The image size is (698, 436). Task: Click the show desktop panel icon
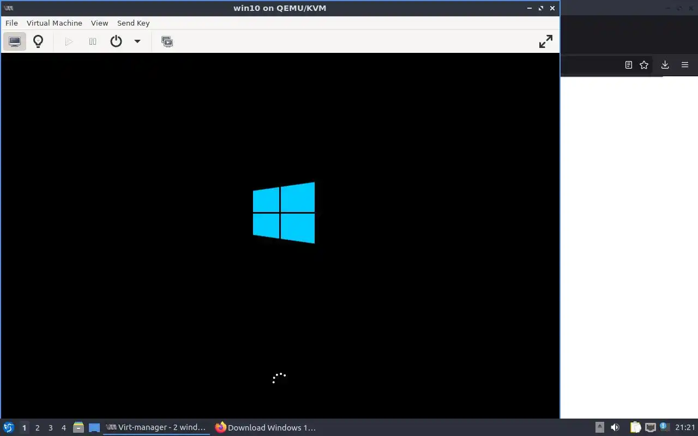[94, 428]
